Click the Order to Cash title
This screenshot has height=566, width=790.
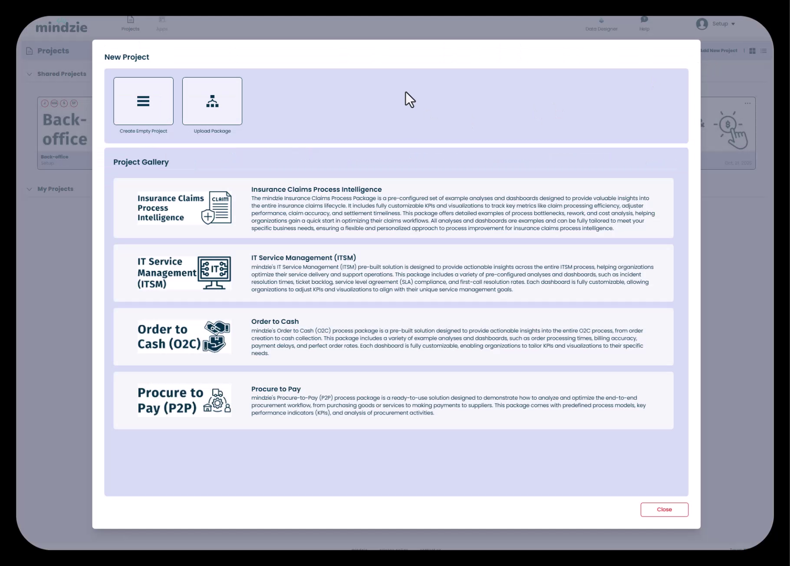point(275,322)
